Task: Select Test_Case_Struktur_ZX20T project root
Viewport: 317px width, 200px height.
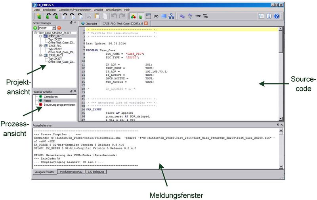Action: (x=54, y=33)
